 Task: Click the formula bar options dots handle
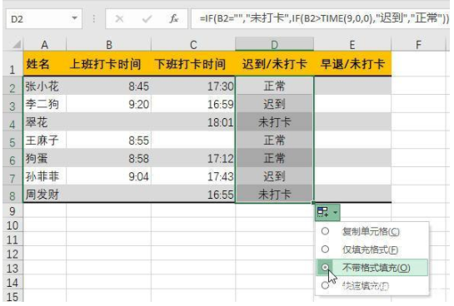coord(94,19)
